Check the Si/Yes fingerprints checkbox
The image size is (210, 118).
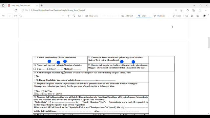point(43,91)
